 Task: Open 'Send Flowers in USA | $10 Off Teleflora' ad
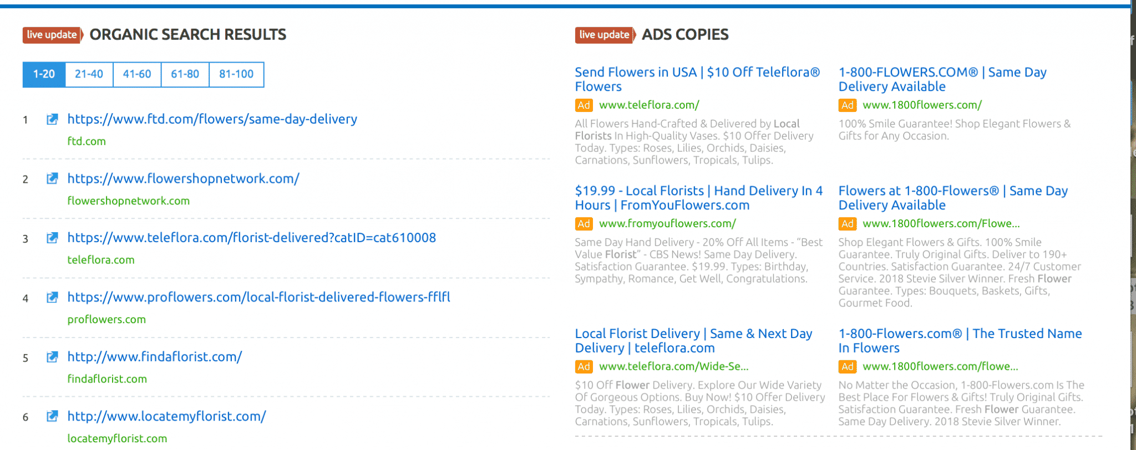point(697,79)
